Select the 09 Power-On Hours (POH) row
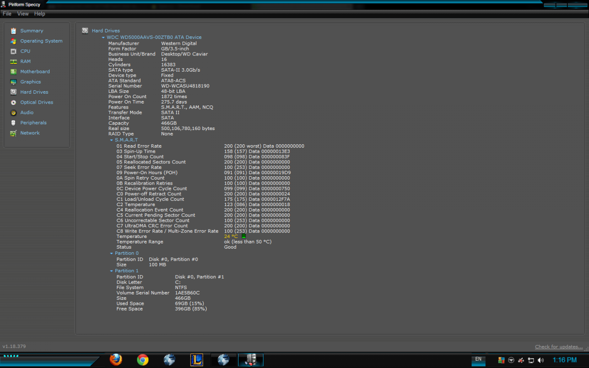 pyautogui.click(x=203, y=173)
